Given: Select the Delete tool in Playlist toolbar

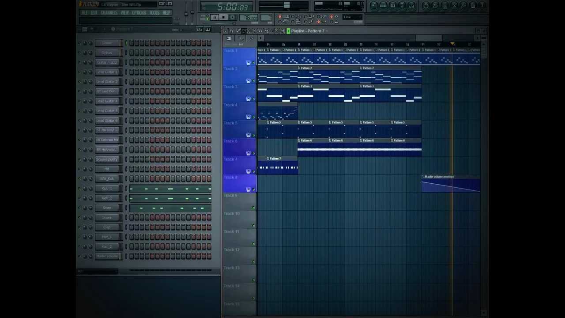Looking at the screenshot, I should [249, 31].
